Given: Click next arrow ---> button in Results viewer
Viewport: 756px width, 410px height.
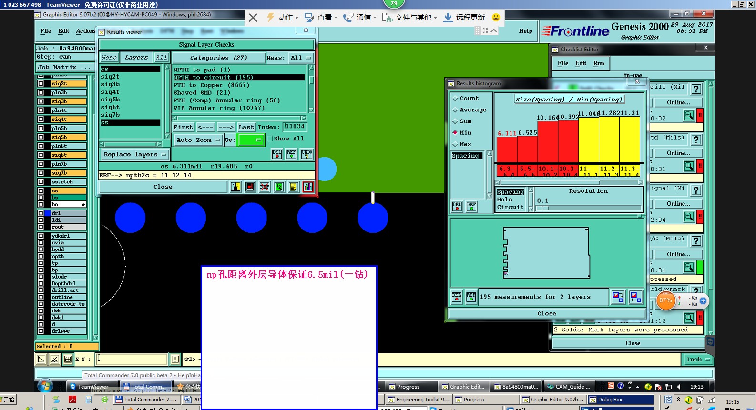Looking at the screenshot, I should tap(226, 127).
